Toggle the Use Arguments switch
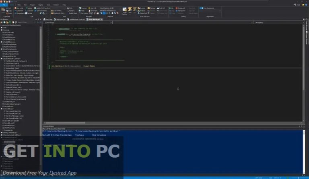This screenshot has width=309, height=179. [x=202, y=8]
